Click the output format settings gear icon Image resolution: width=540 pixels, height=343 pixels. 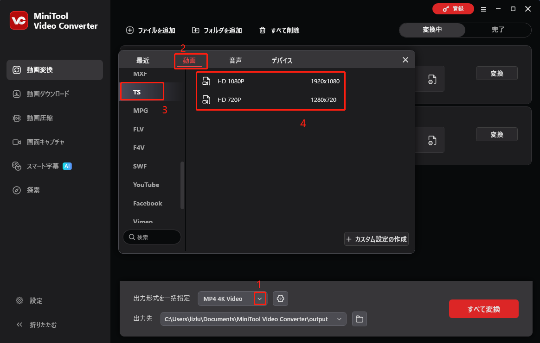280,299
